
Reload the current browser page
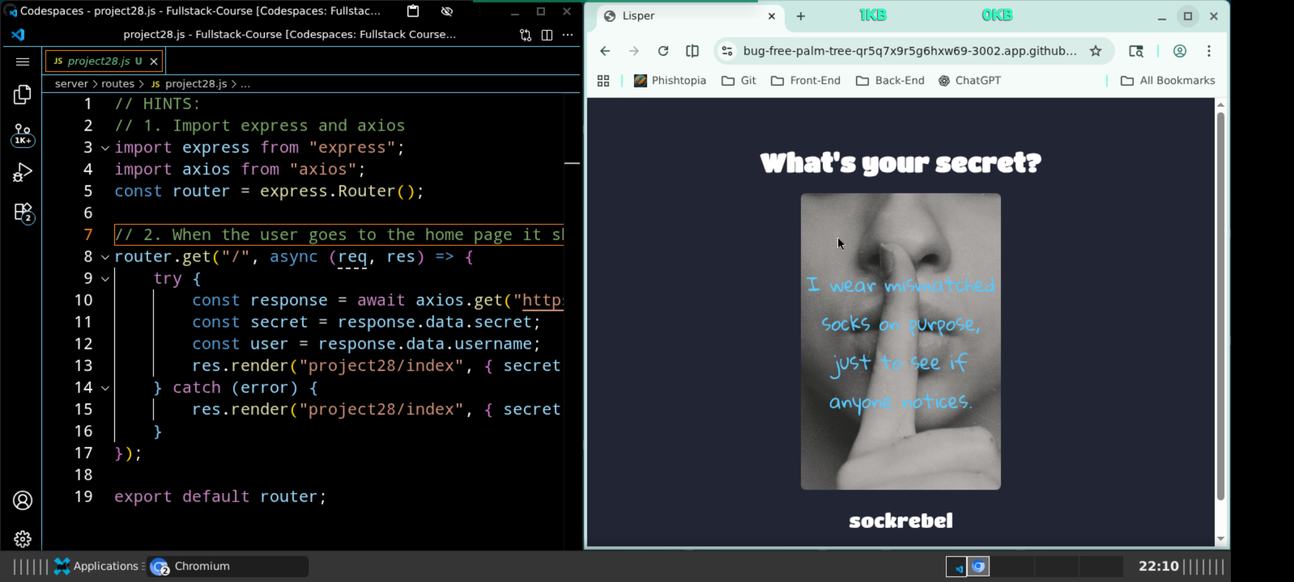coord(663,51)
